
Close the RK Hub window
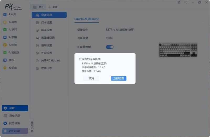(x=207, y=2)
